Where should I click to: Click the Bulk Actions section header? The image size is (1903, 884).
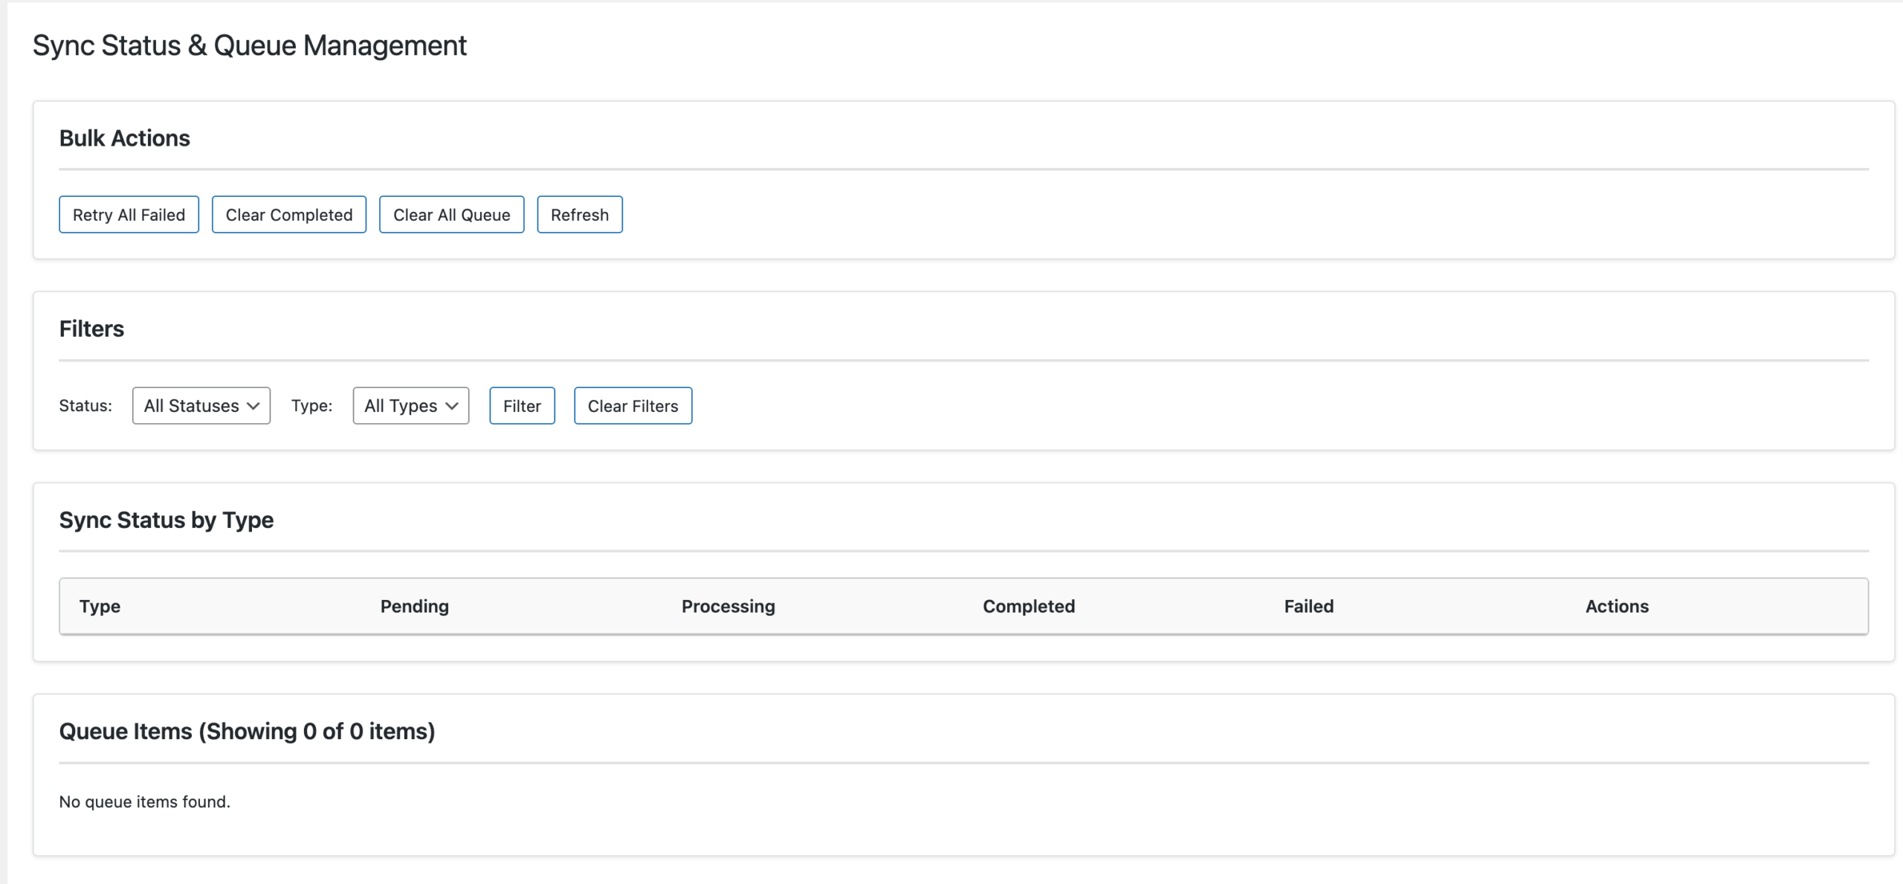tap(124, 138)
